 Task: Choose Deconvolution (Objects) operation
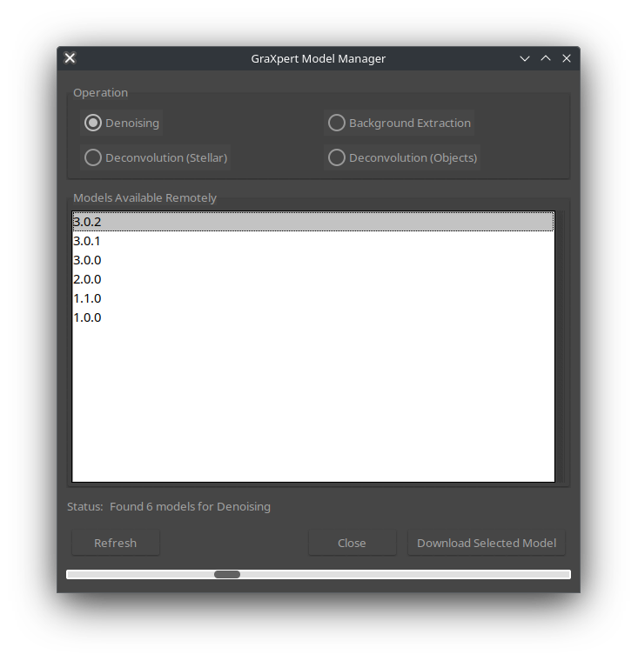(402, 157)
